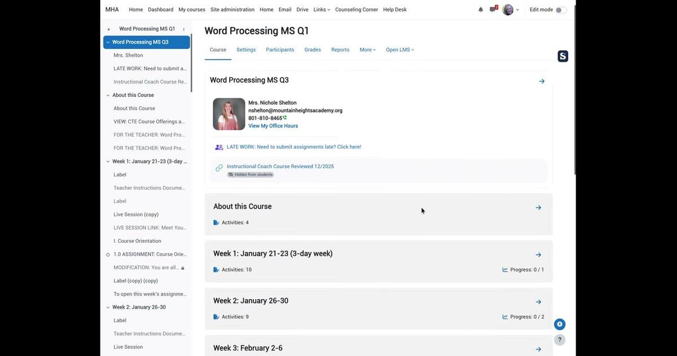Open the Open LMS dropdown
The width and height of the screenshot is (677, 356).
coord(399,50)
